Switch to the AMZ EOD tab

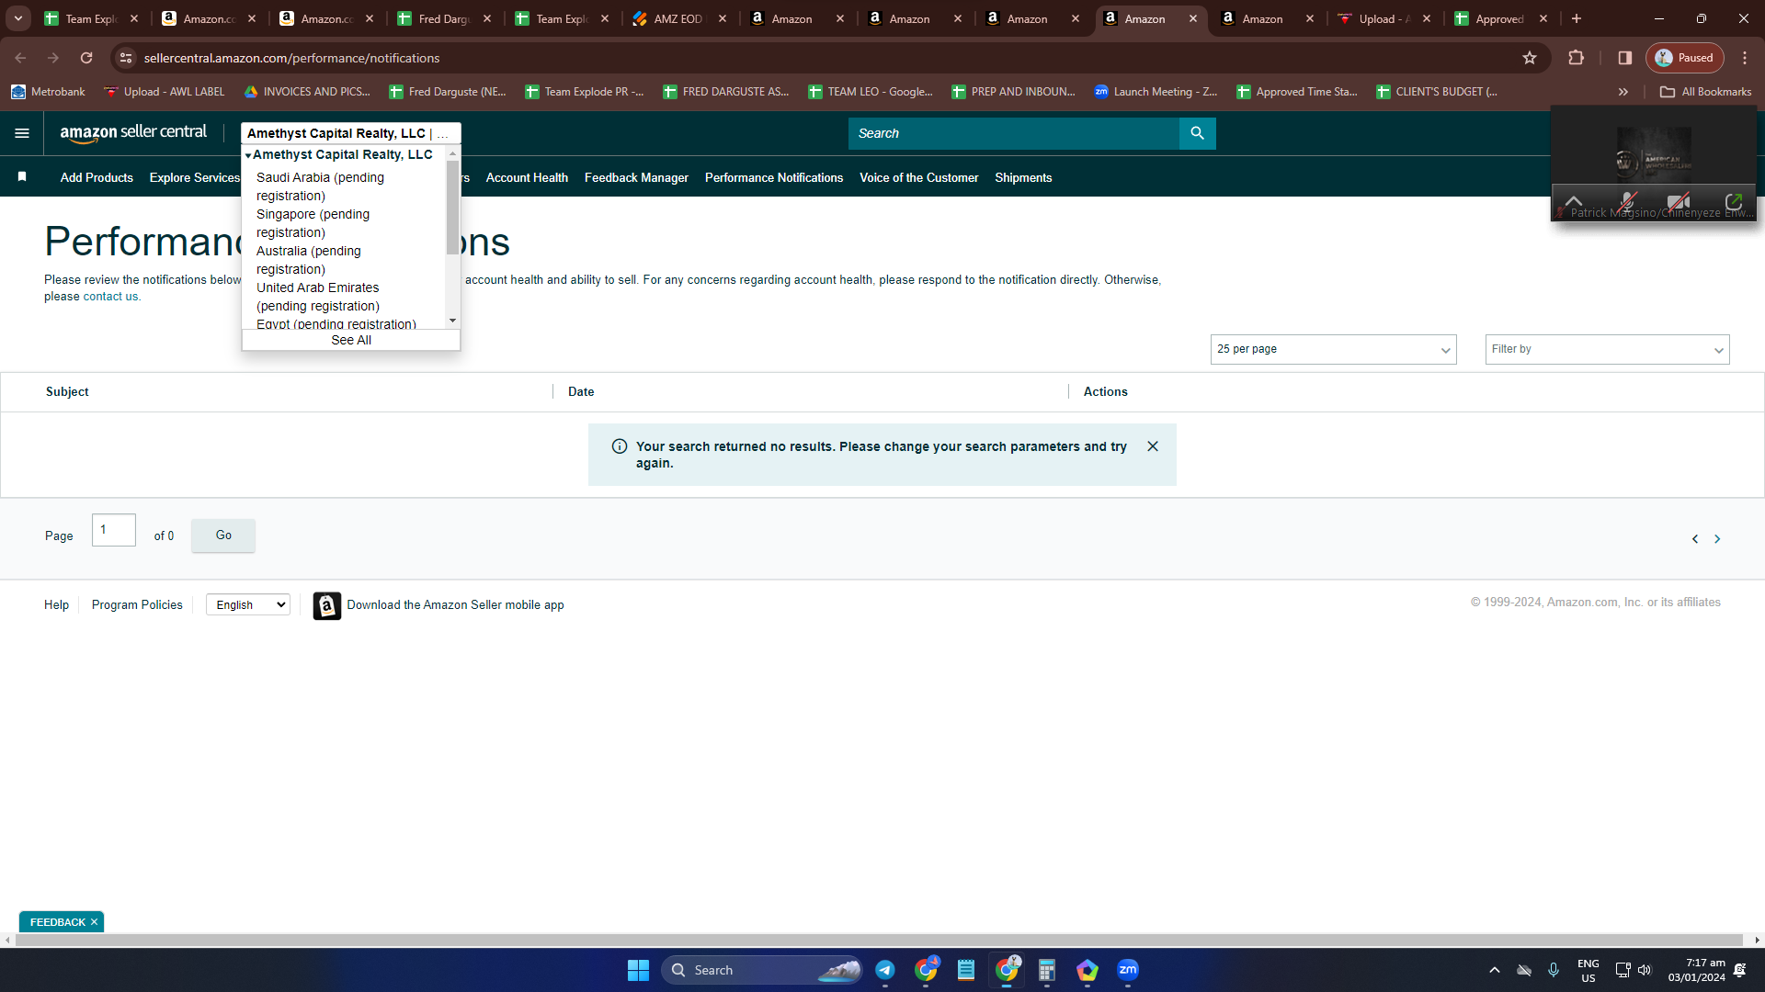(678, 18)
